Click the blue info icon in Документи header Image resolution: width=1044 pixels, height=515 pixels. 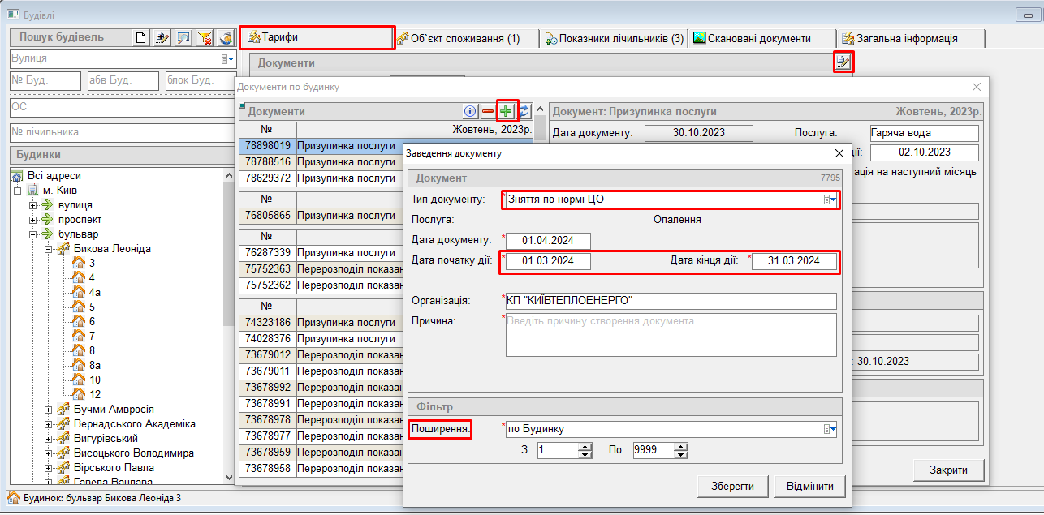(470, 111)
